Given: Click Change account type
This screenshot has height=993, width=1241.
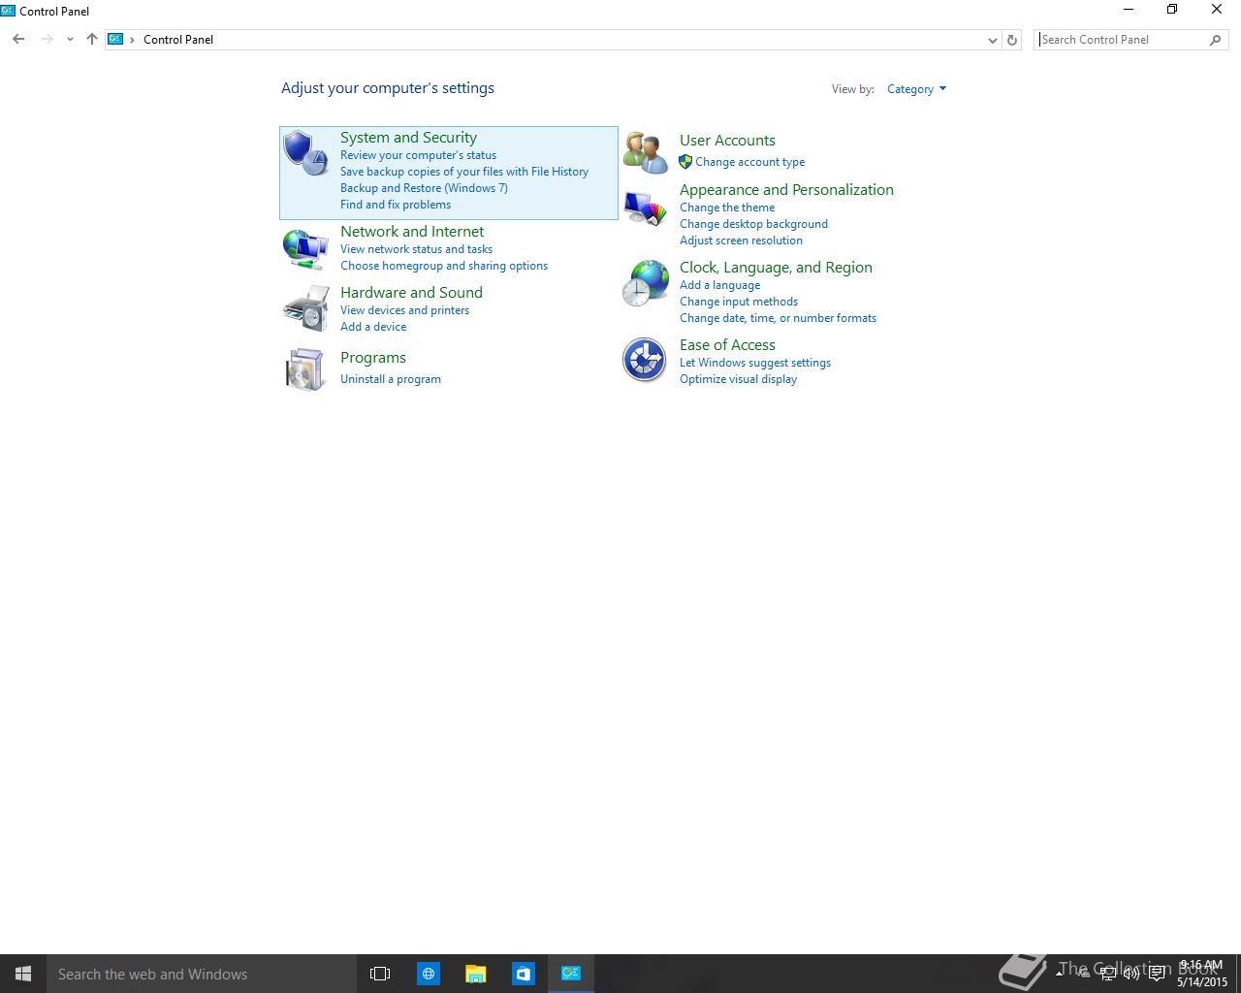Looking at the screenshot, I should (749, 162).
